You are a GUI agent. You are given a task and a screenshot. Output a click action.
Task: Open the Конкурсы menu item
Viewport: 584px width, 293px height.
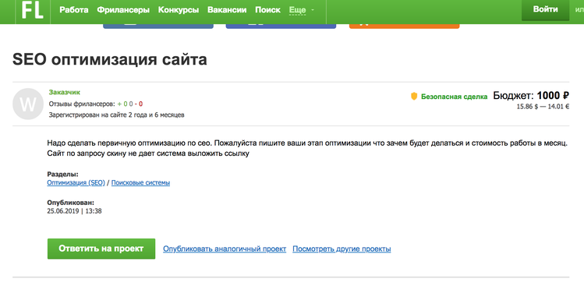click(x=179, y=10)
